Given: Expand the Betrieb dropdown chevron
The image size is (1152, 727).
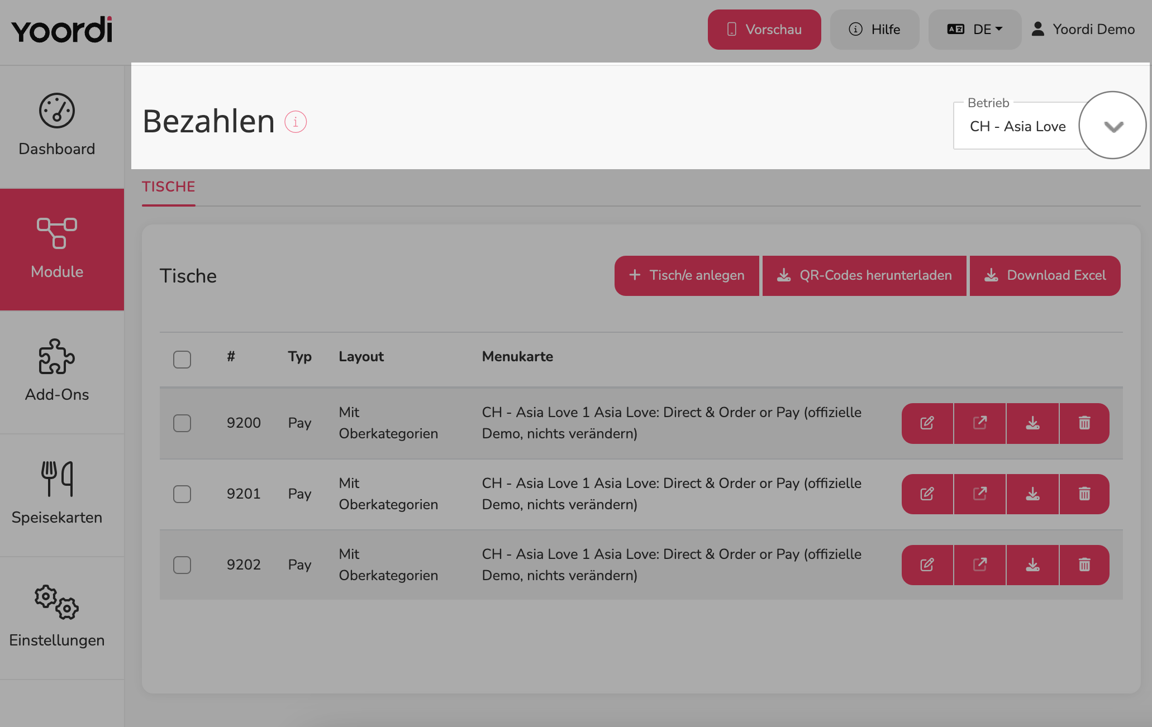Looking at the screenshot, I should (x=1113, y=127).
